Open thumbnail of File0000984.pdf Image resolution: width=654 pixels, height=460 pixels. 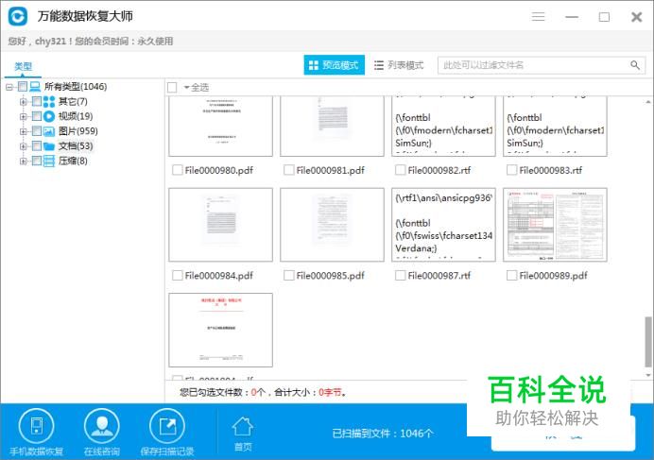click(x=220, y=225)
